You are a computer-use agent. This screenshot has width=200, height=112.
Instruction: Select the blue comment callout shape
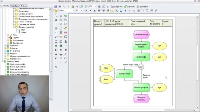(x=56, y=37)
